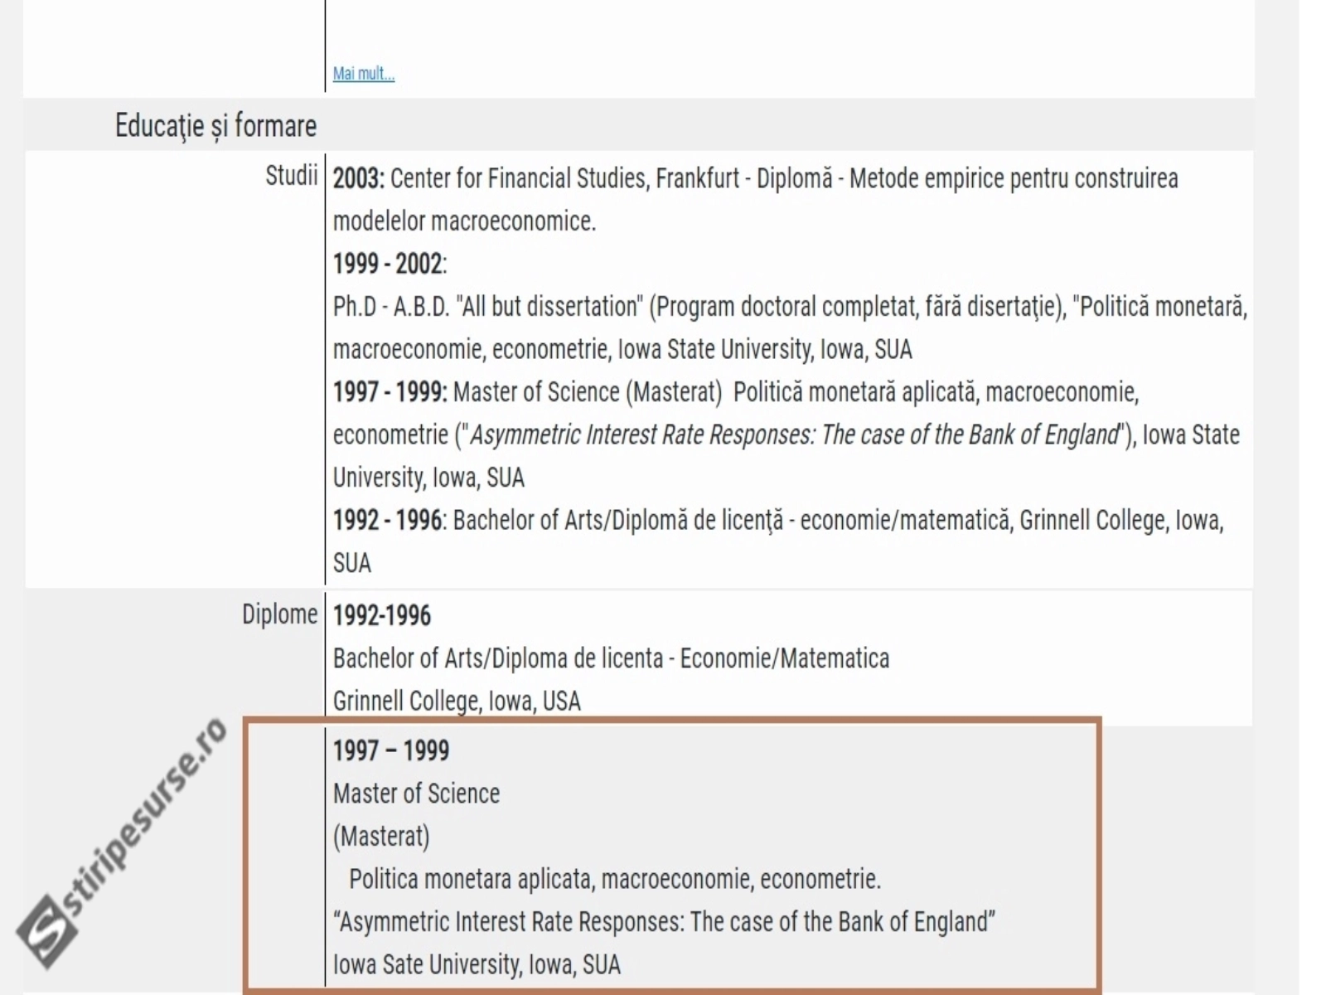Select the "Educație și formare" section heading
This screenshot has width=1326, height=995.
coord(215,126)
